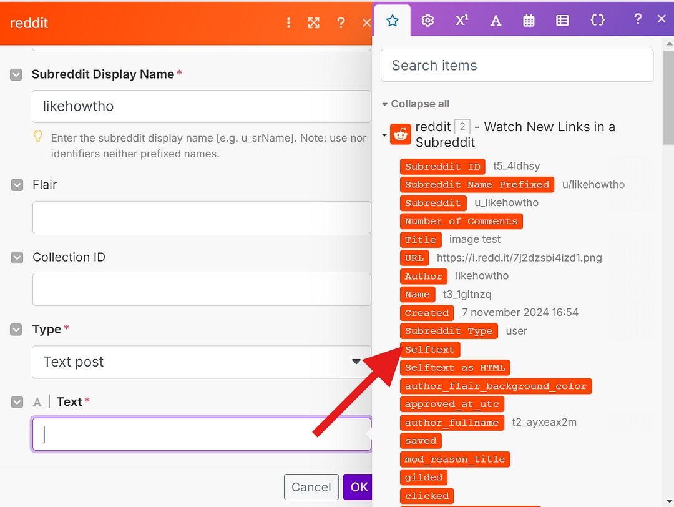The image size is (674, 507).
Task: Insert the mod_reason_title variable
Action: click(455, 460)
